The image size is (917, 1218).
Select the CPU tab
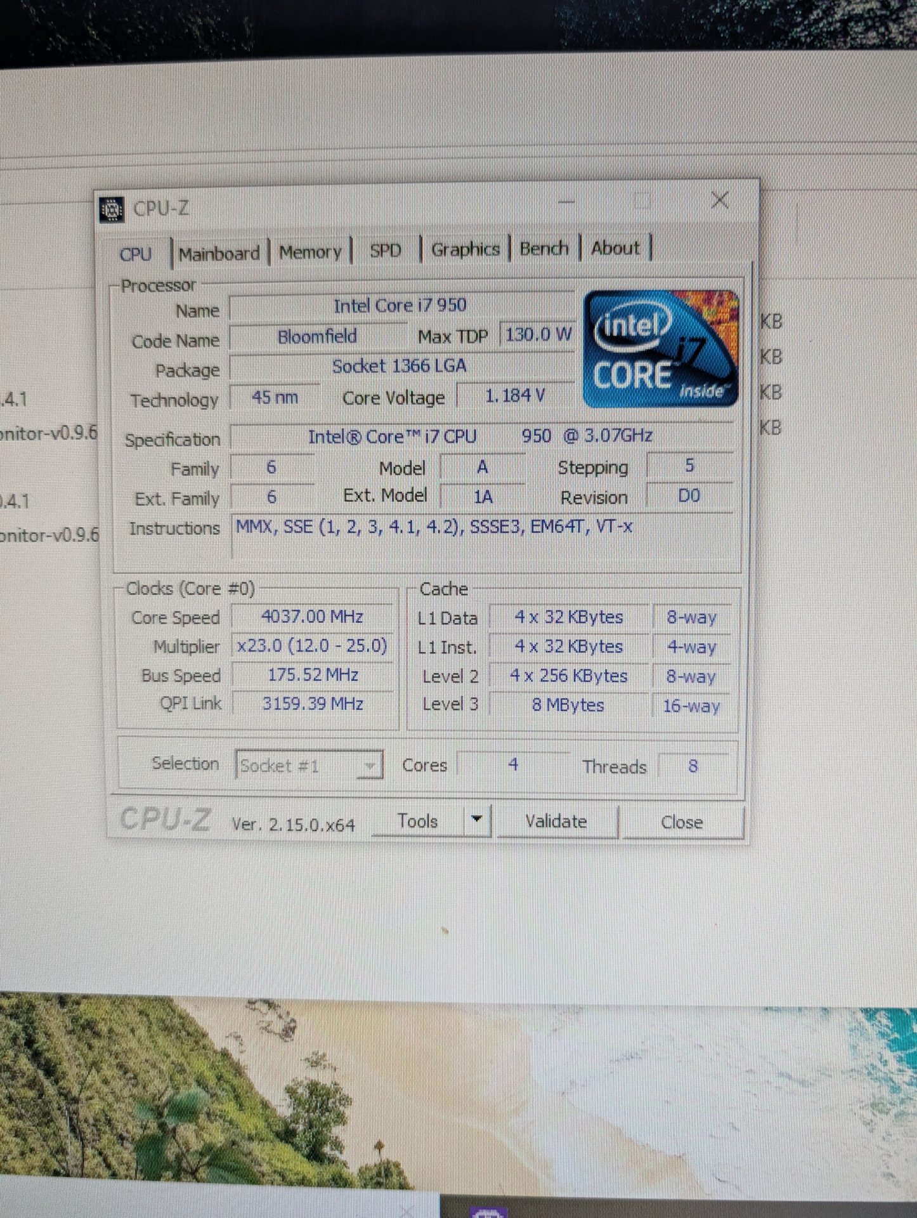pyautogui.click(x=136, y=254)
